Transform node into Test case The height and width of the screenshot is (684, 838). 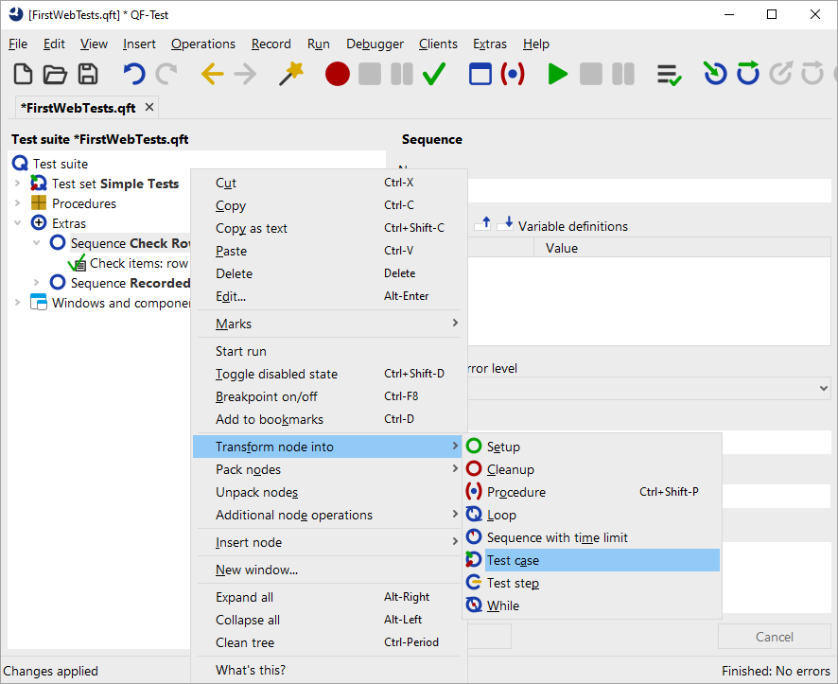point(592,560)
